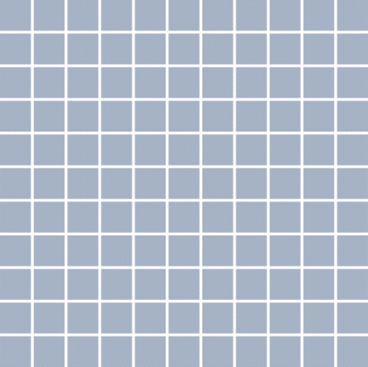368x367 pixels.
Task: Click the eighth tile in the seventh row
Action: click(x=251, y=217)
